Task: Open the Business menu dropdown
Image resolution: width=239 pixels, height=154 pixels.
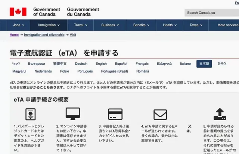Action: click(110, 25)
